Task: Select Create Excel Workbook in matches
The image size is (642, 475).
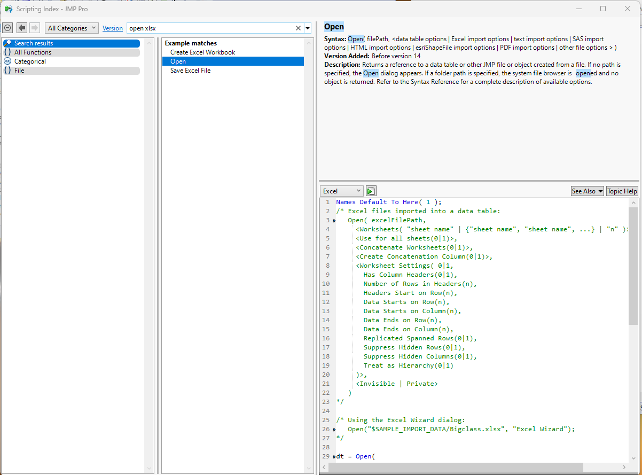Action: click(202, 52)
